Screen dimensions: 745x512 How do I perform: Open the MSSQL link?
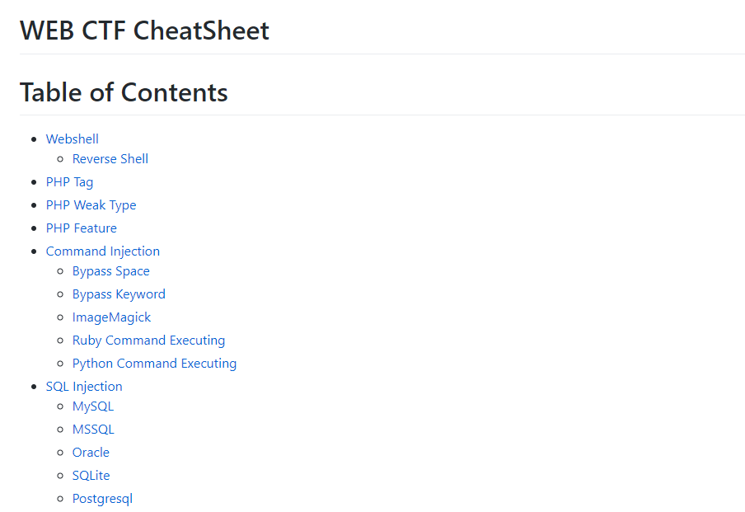pyautogui.click(x=93, y=430)
